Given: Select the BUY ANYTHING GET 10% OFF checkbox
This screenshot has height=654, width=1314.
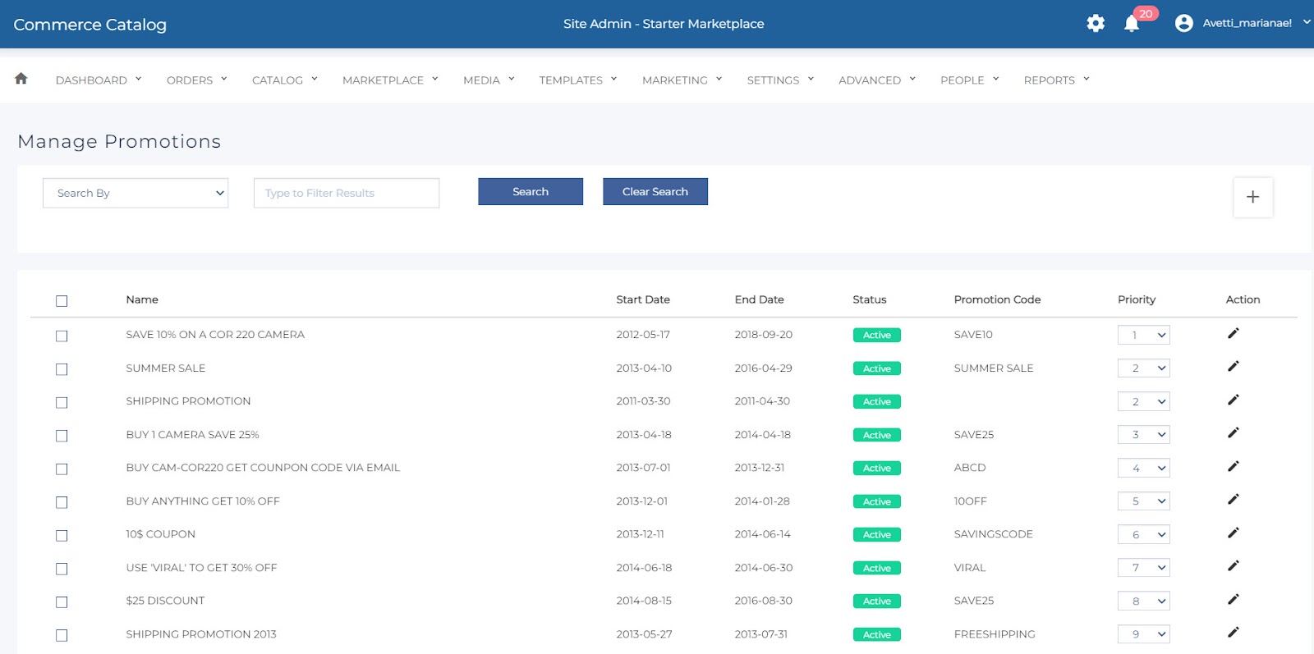Looking at the screenshot, I should (x=62, y=502).
